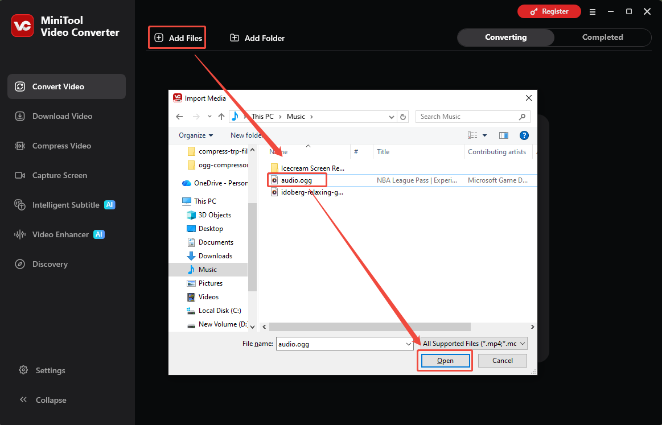This screenshot has height=425, width=662.
Task: Sort by Title column header
Action: (x=418, y=152)
